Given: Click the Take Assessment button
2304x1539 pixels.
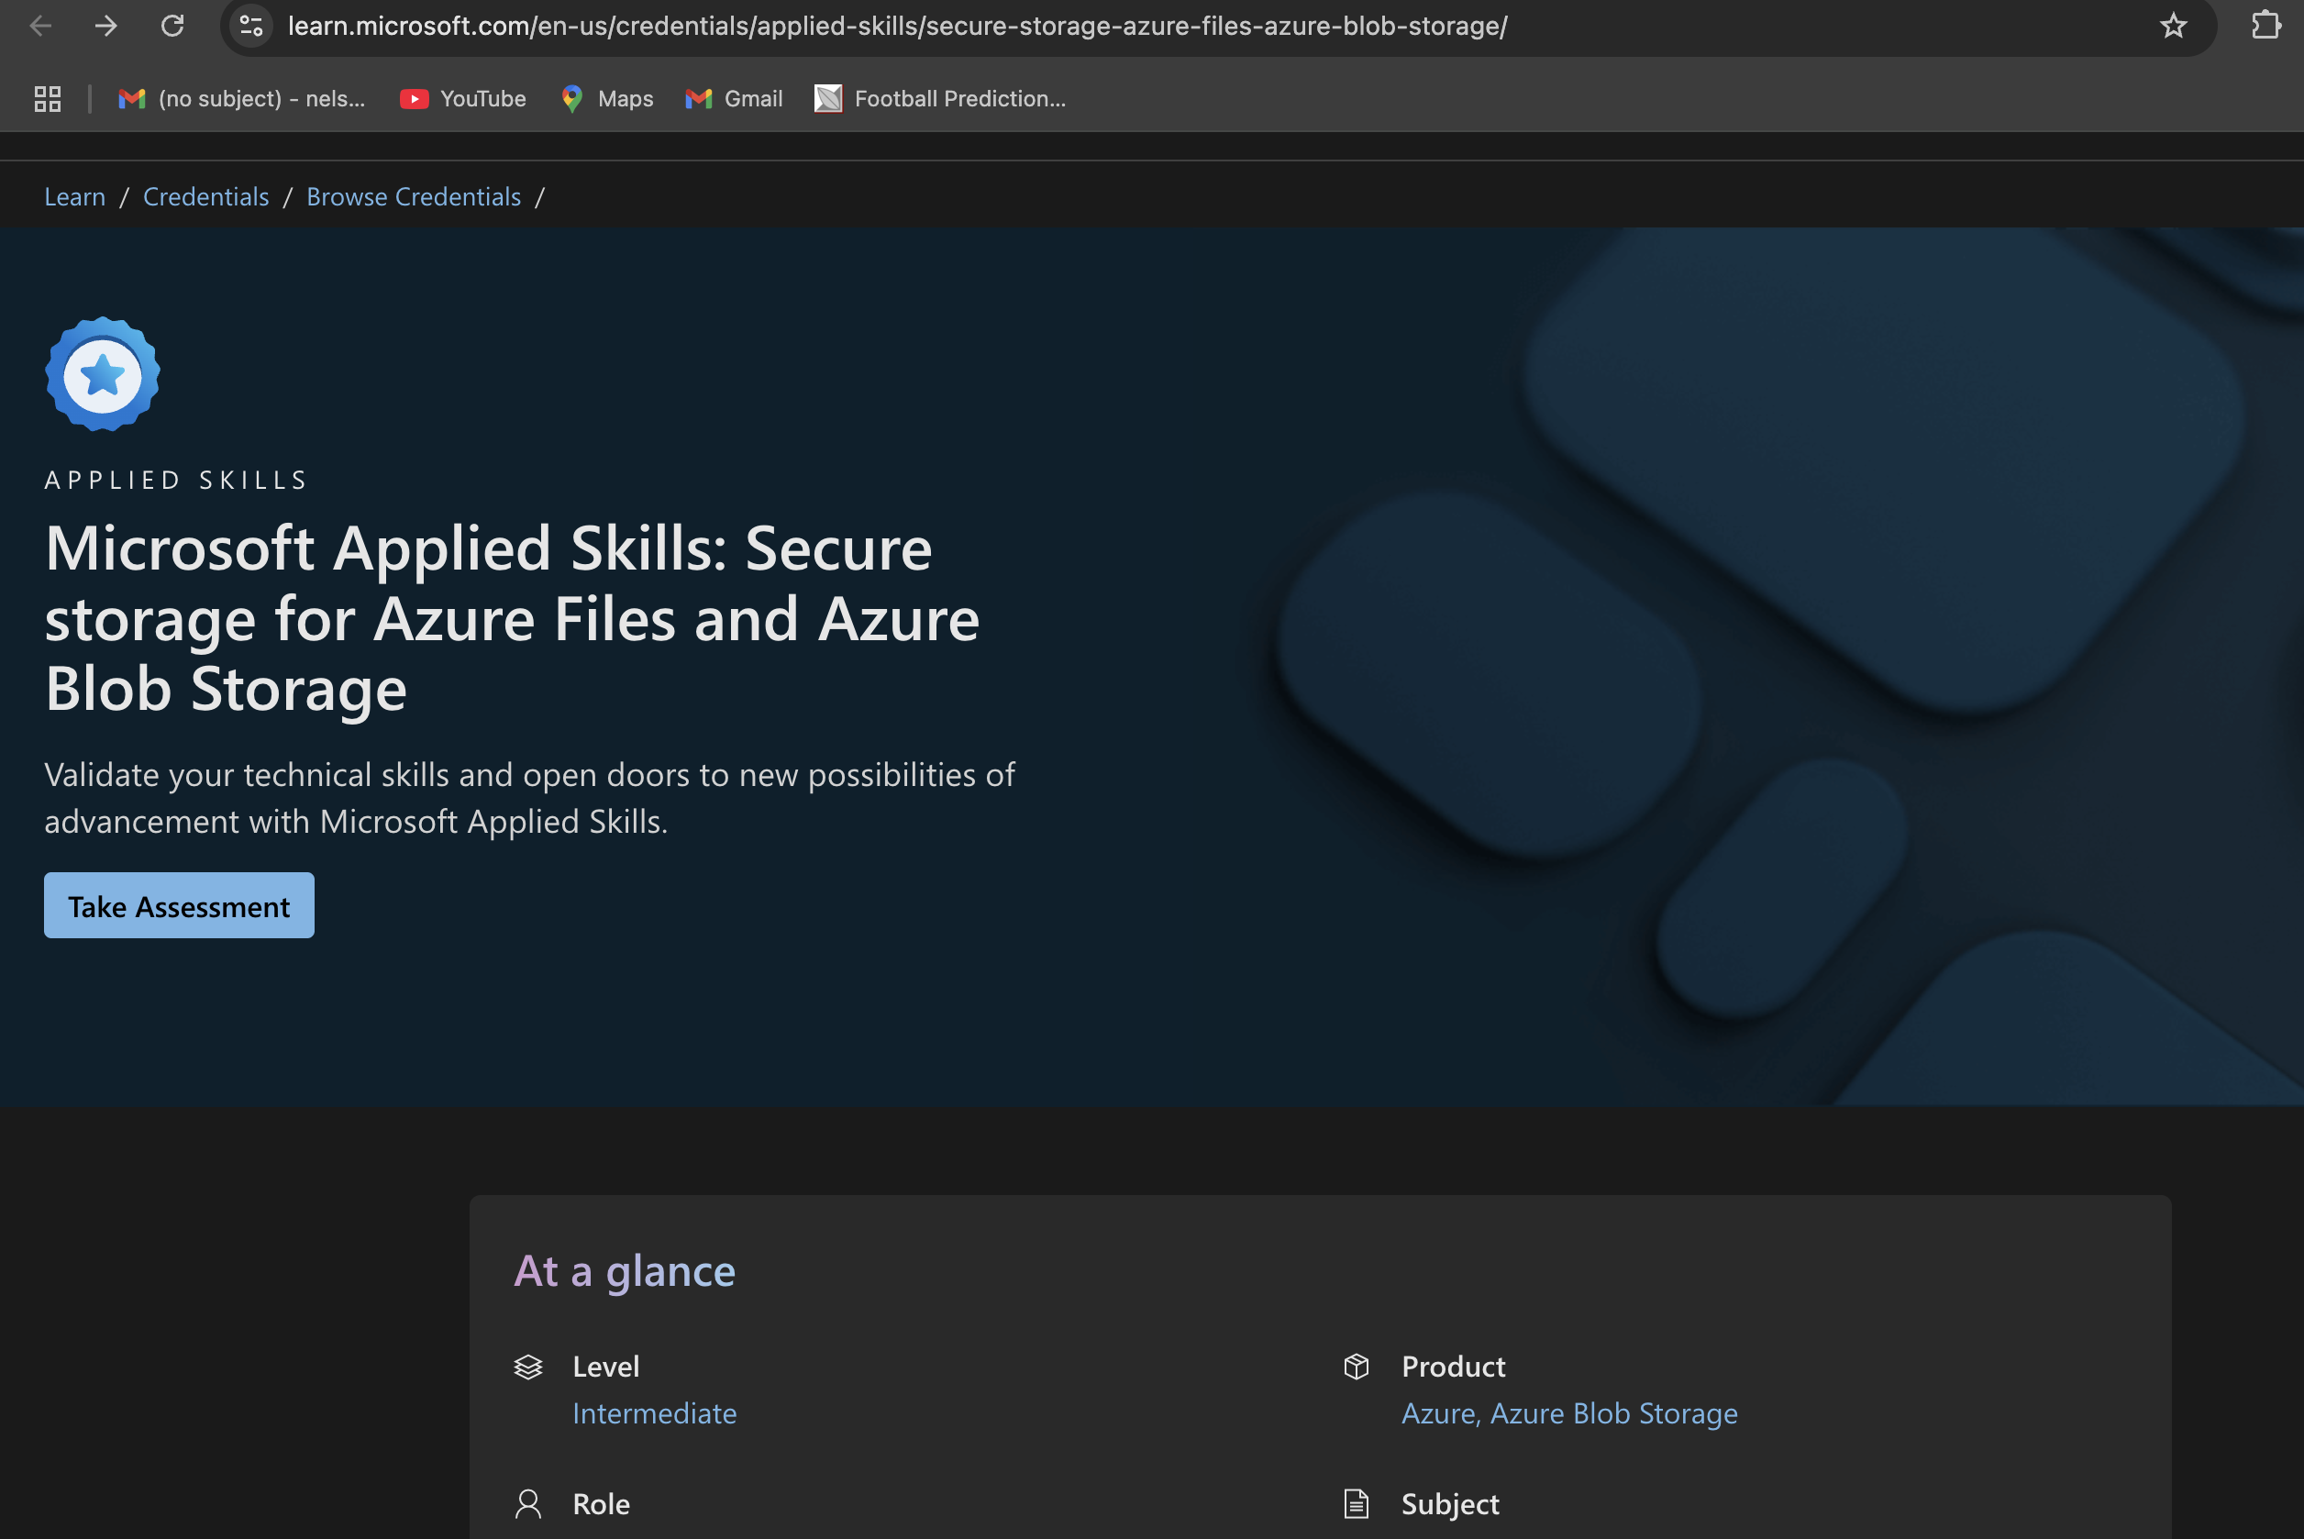Looking at the screenshot, I should (180, 905).
